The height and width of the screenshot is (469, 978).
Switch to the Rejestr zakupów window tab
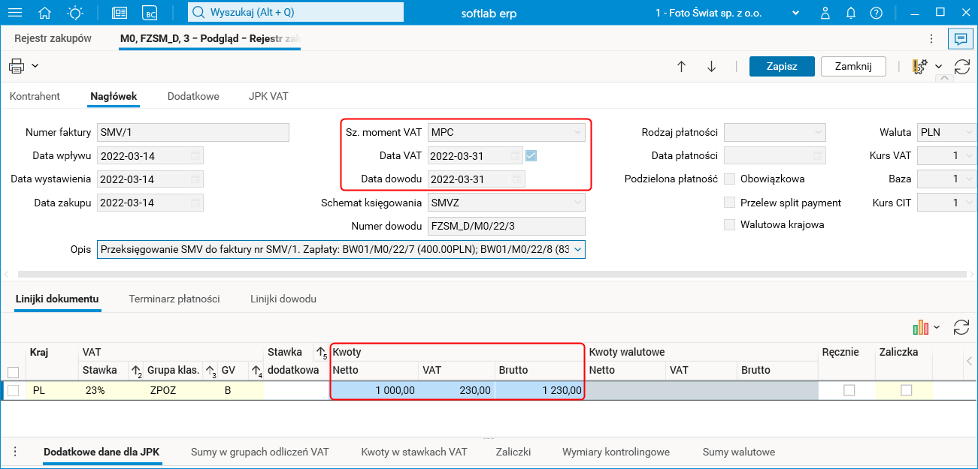click(x=53, y=38)
